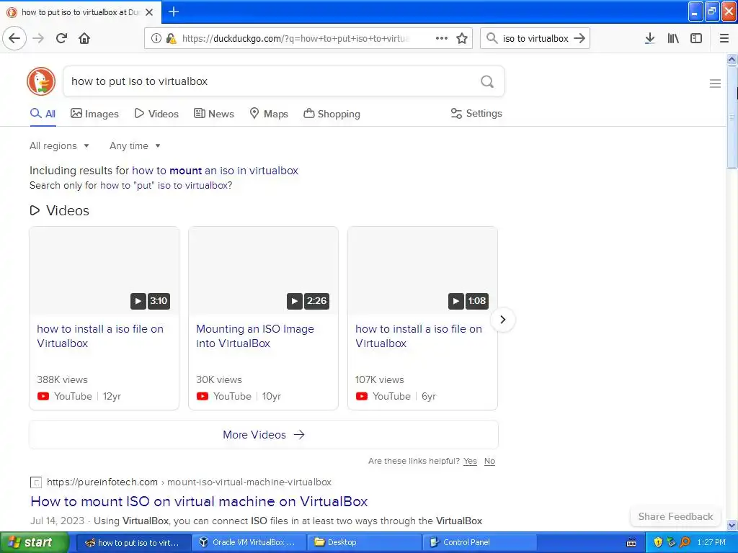The image size is (738, 553).
Task: Play the 3:10 video
Action: pyautogui.click(x=138, y=301)
